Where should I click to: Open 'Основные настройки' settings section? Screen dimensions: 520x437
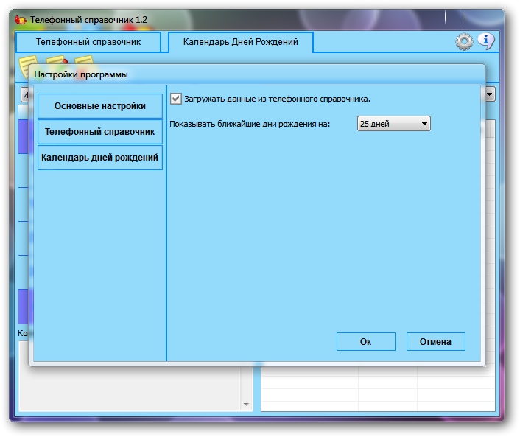pyautogui.click(x=100, y=106)
